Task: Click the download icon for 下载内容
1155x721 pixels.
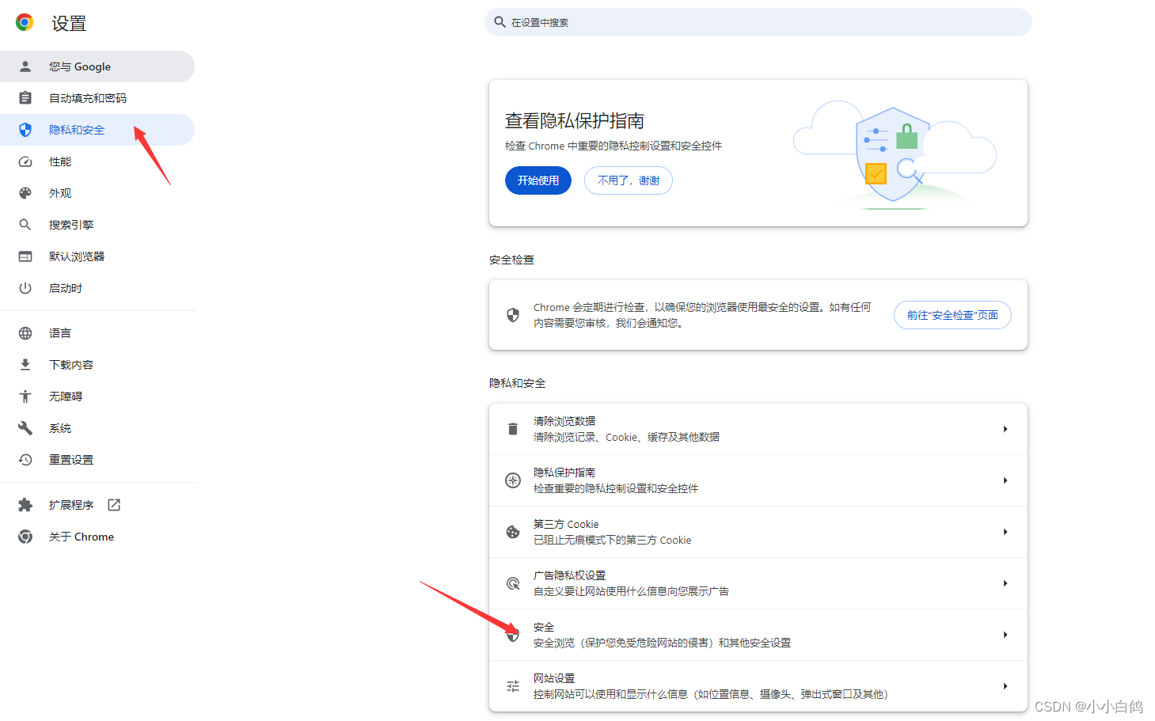Action: 25,365
